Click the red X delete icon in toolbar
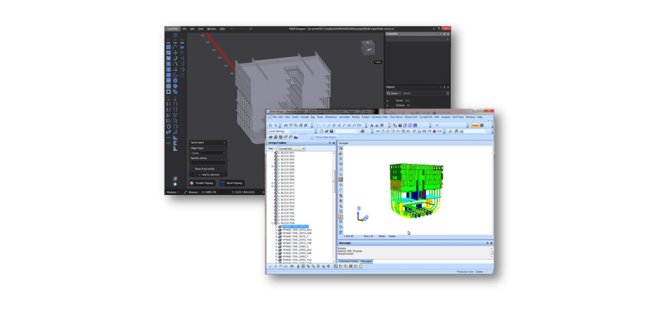This screenshot has height=315, width=653. pos(382,125)
